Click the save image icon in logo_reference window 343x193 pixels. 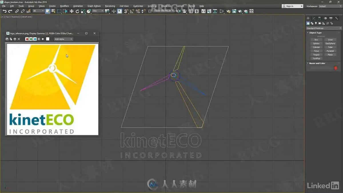click(7, 39)
